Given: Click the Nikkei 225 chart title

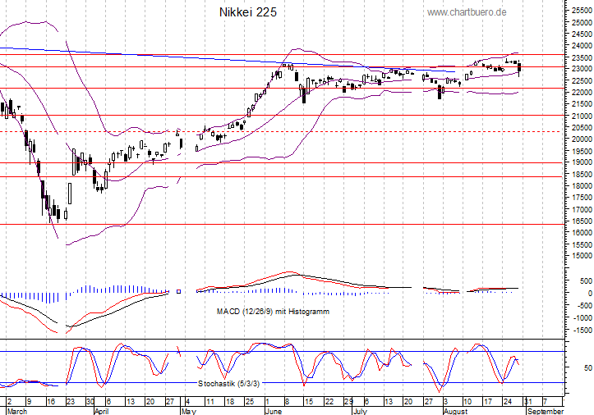Looking at the screenshot, I should pos(248,12).
